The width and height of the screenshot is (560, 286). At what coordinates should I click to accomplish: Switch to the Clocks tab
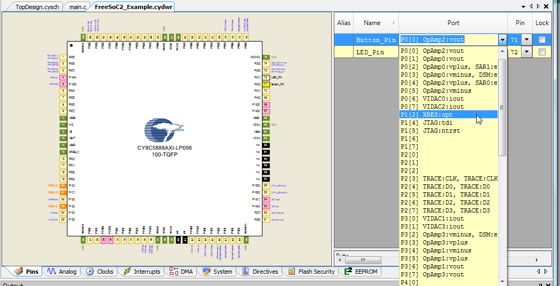click(x=100, y=272)
